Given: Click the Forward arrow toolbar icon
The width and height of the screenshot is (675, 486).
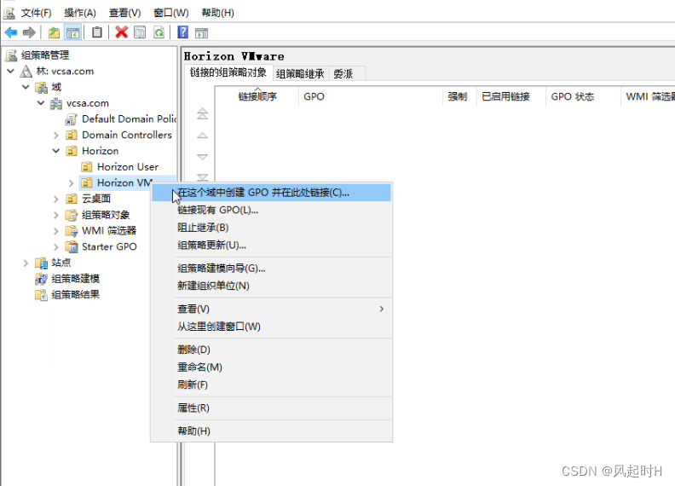Looking at the screenshot, I should coord(29,32).
